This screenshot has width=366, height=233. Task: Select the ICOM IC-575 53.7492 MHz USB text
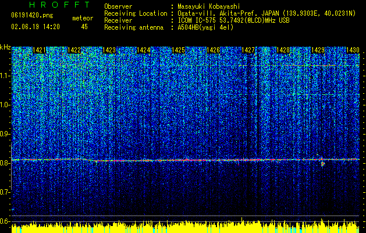pyautogui.click(x=233, y=20)
